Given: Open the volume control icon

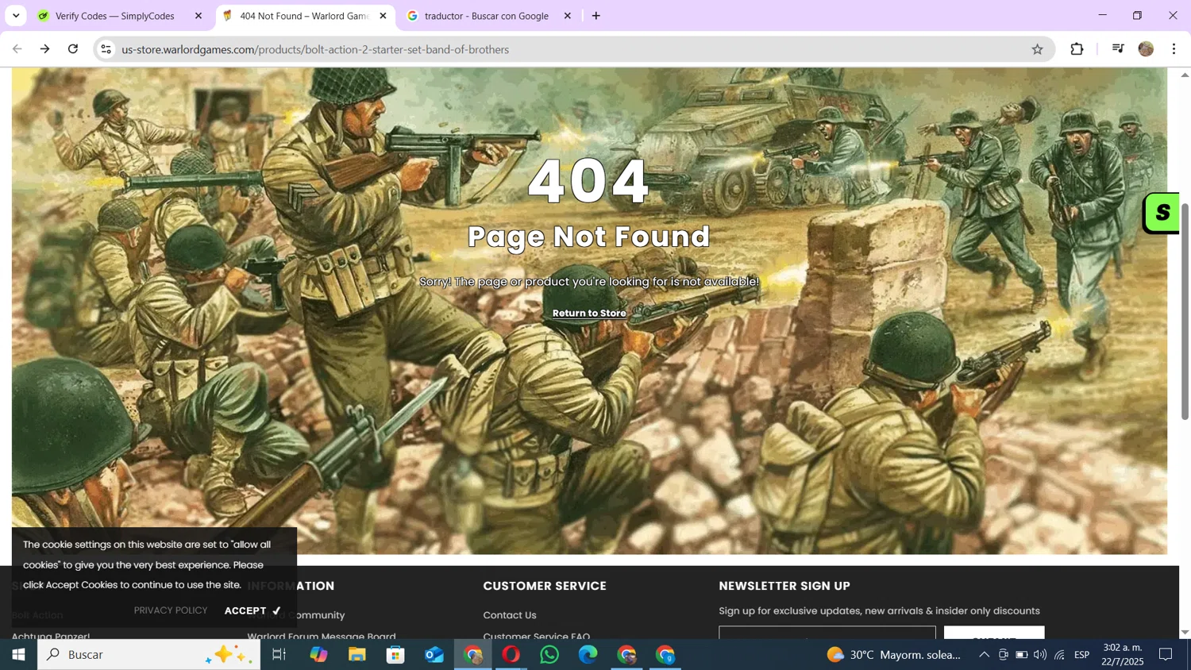Looking at the screenshot, I should (x=1040, y=655).
